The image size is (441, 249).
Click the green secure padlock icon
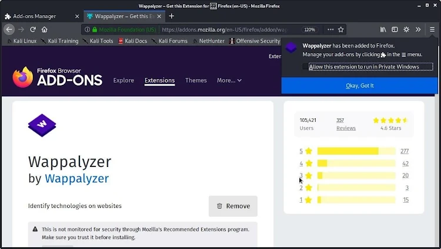(x=95, y=29)
